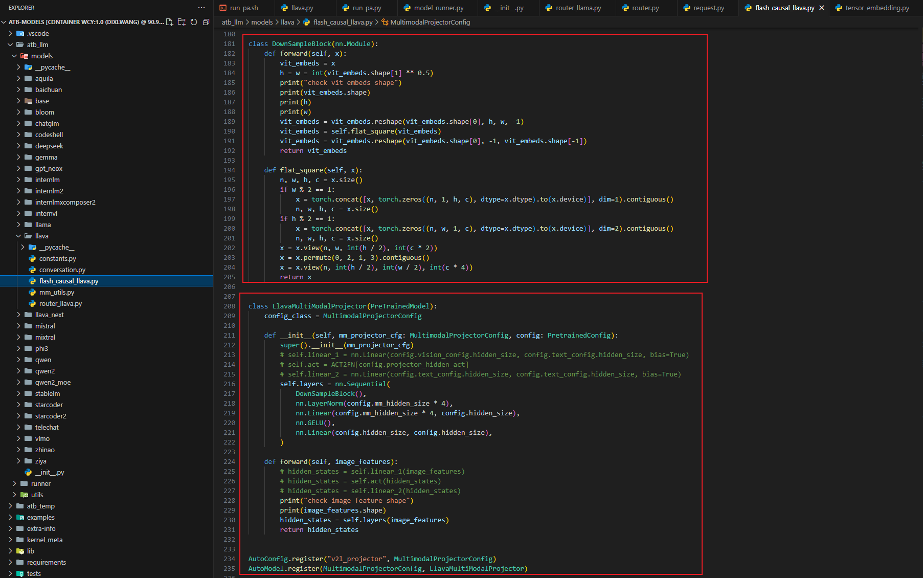923x578 pixels.
Task: Click file icon in flash_causal_llava.py breadcrumb
Action: coord(306,22)
